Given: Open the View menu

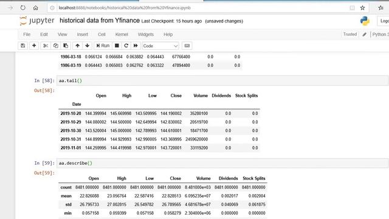Looking at the screenshot, I should (x=62, y=35).
